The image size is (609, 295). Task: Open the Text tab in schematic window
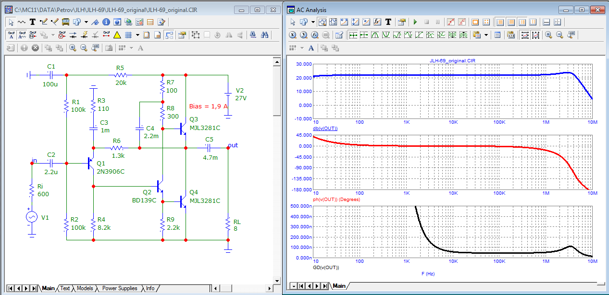[65, 288]
